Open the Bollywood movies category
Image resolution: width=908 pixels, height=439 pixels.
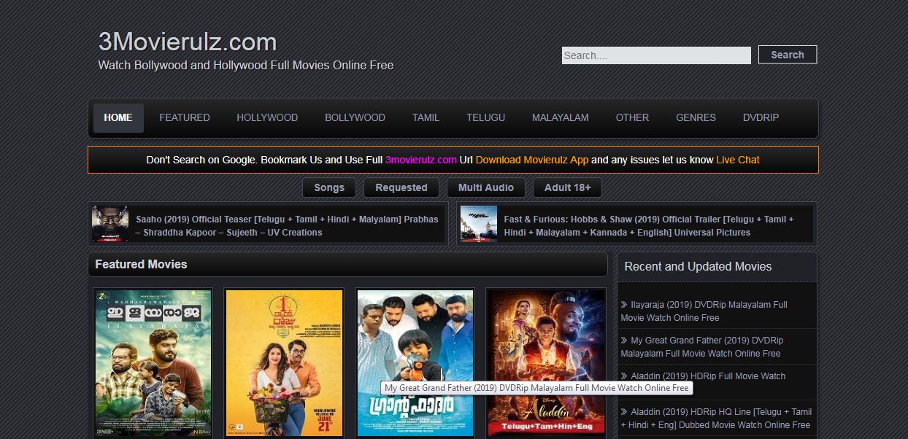[355, 117]
